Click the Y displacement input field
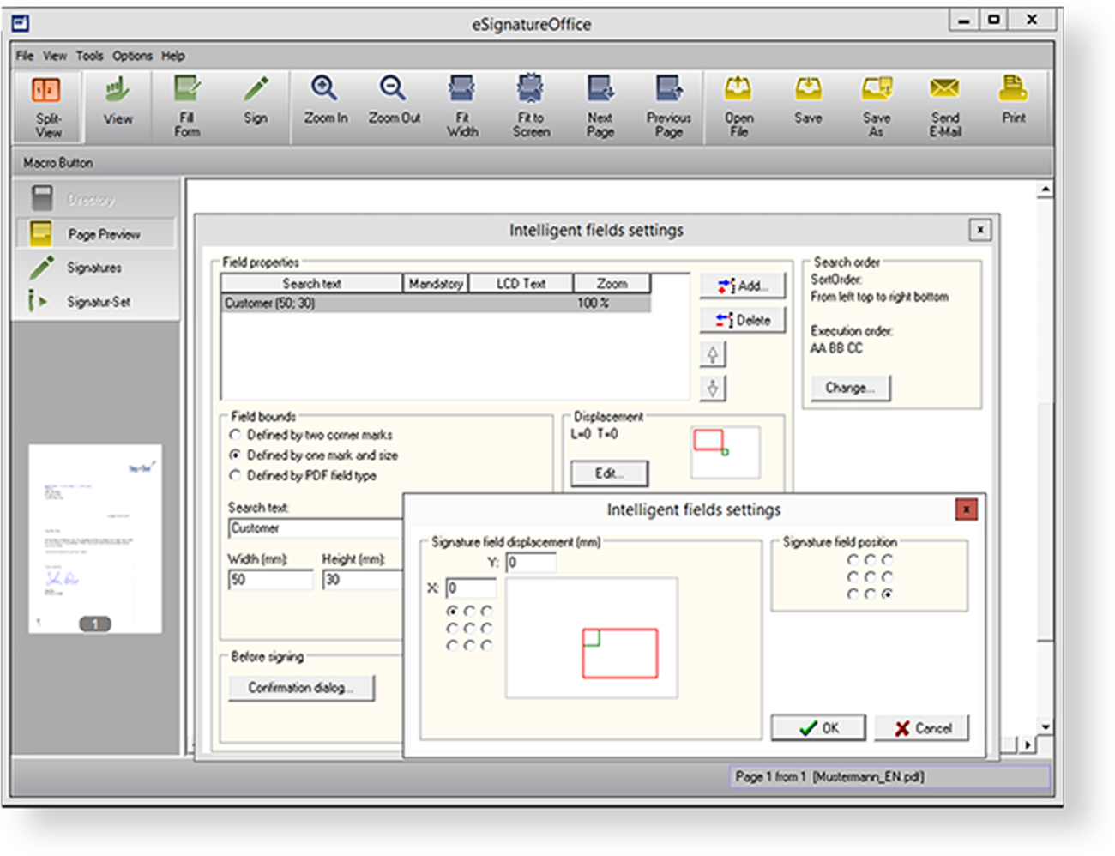 pyautogui.click(x=531, y=563)
